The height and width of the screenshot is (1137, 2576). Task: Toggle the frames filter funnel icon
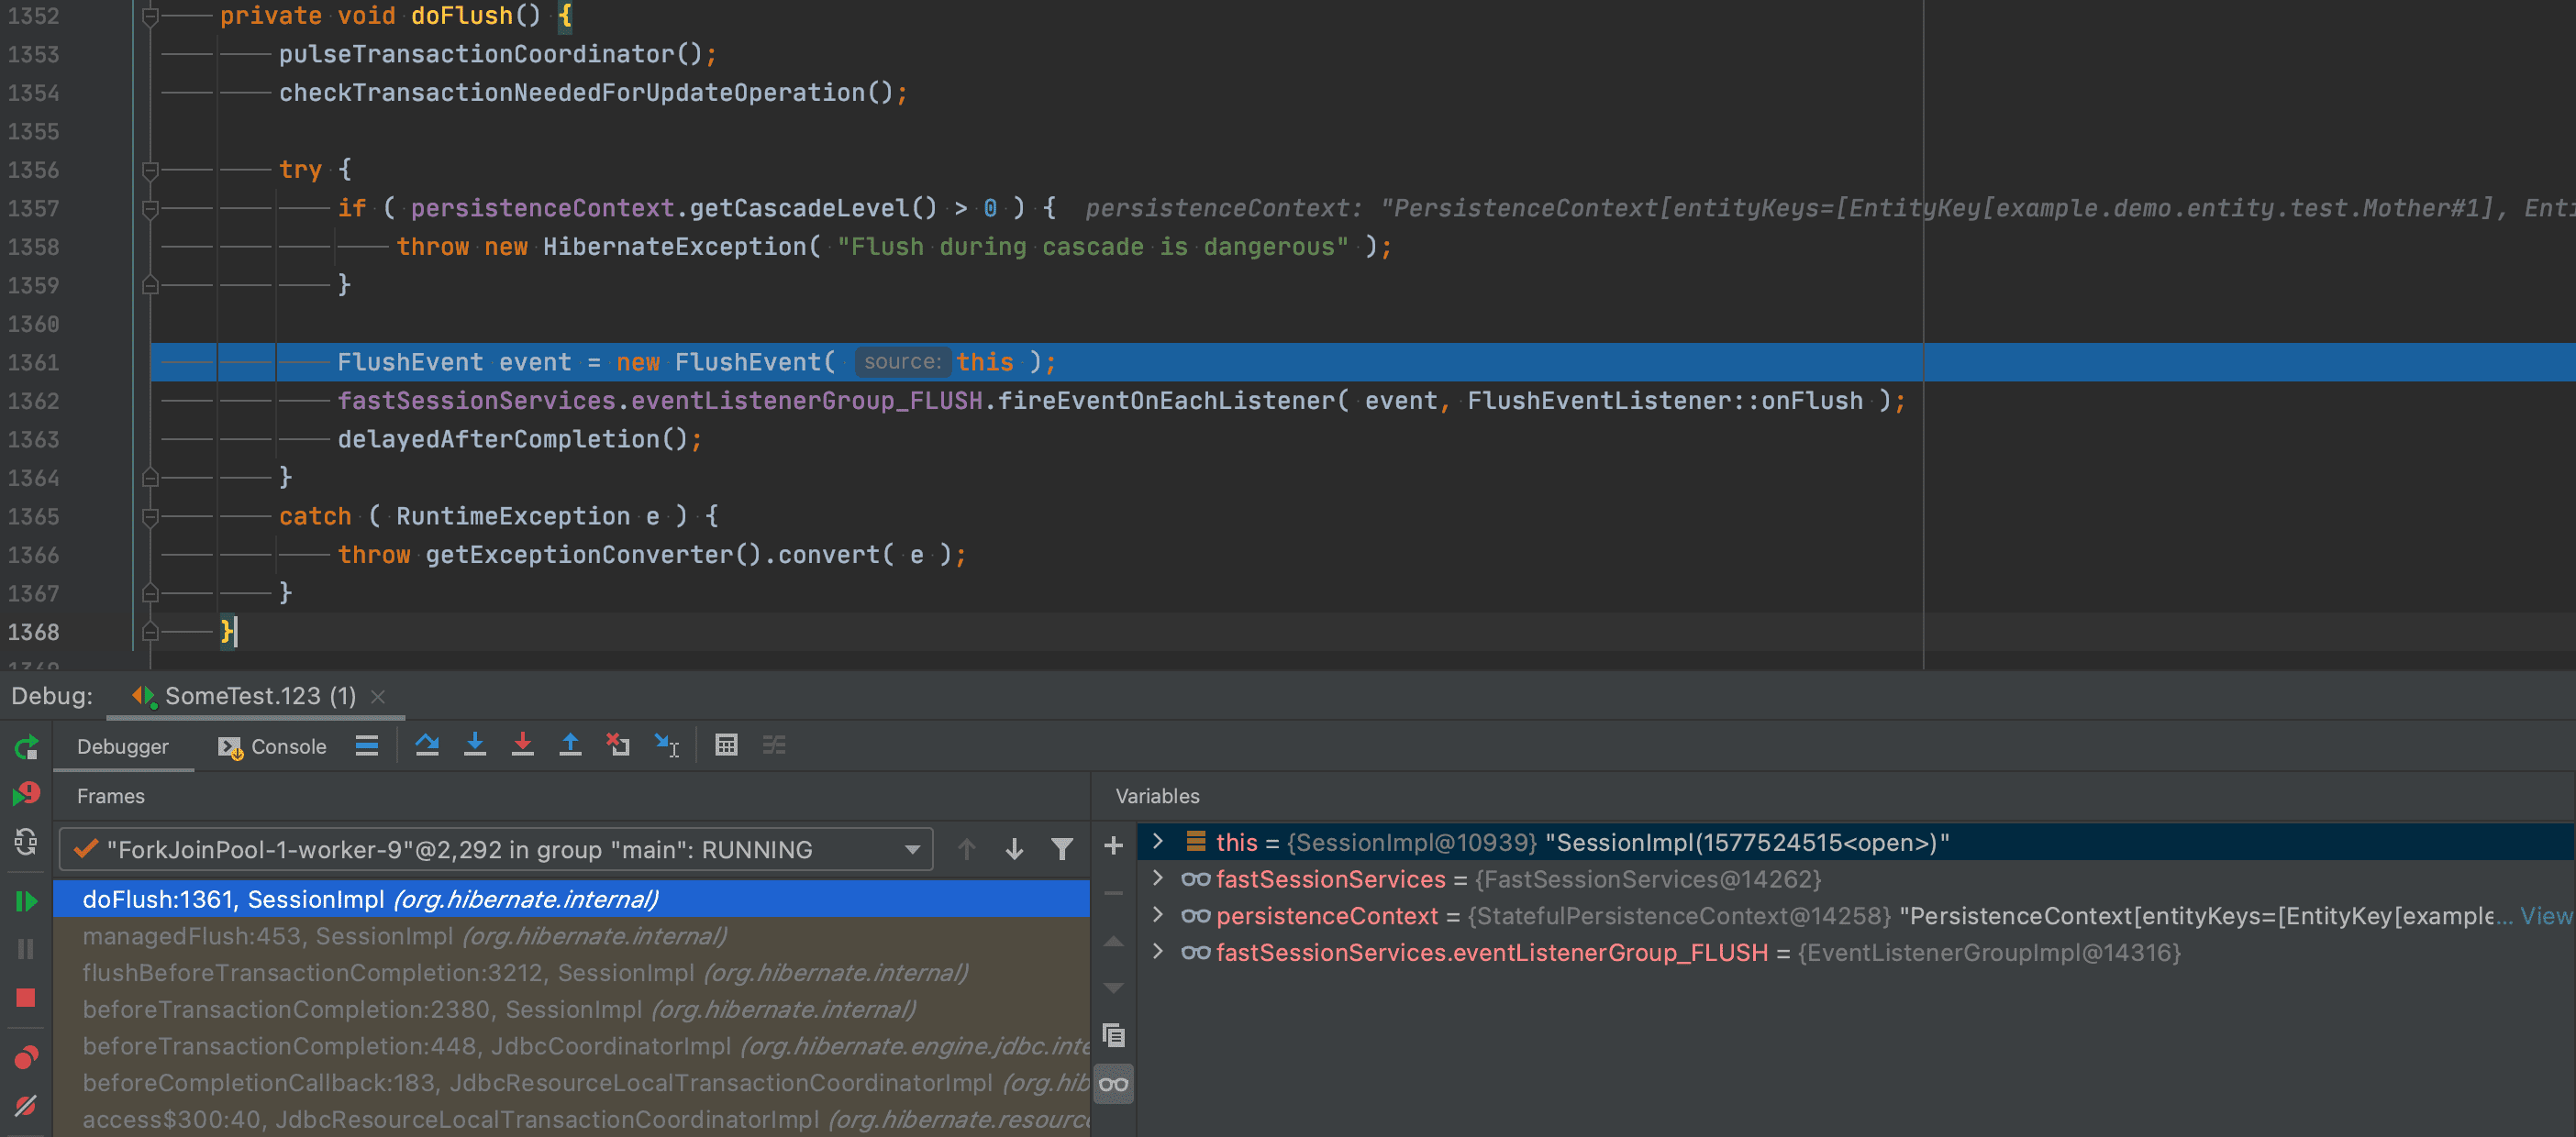(1062, 849)
